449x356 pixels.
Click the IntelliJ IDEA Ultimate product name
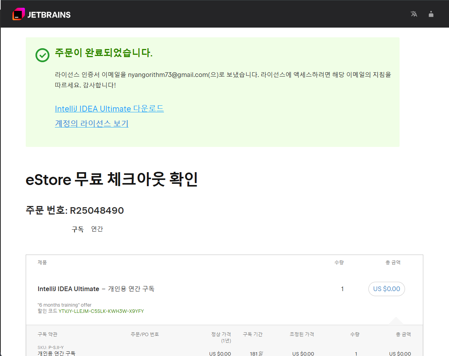[x=69, y=289]
